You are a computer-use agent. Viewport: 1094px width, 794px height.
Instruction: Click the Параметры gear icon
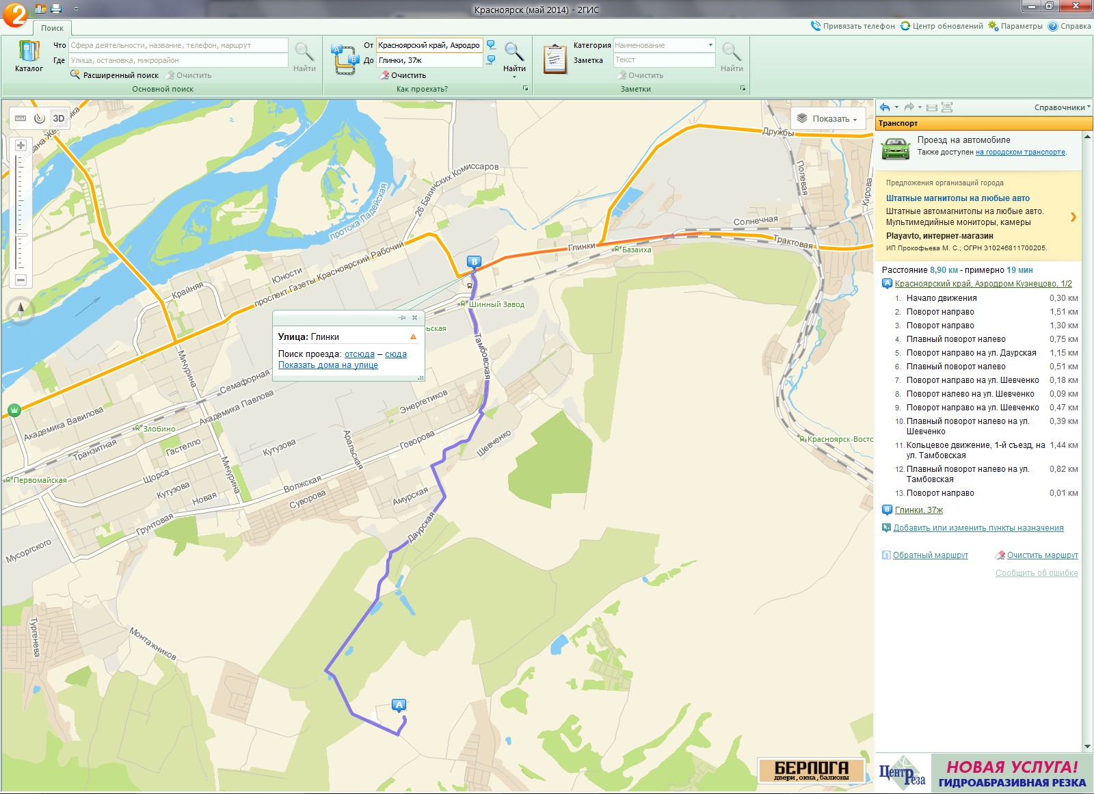(993, 26)
